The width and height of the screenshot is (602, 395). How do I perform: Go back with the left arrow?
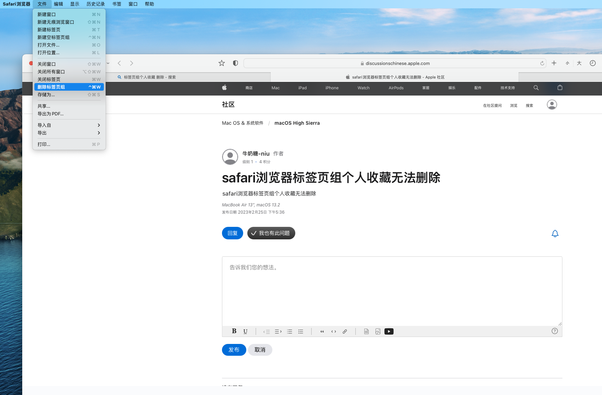(x=119, y=63)
